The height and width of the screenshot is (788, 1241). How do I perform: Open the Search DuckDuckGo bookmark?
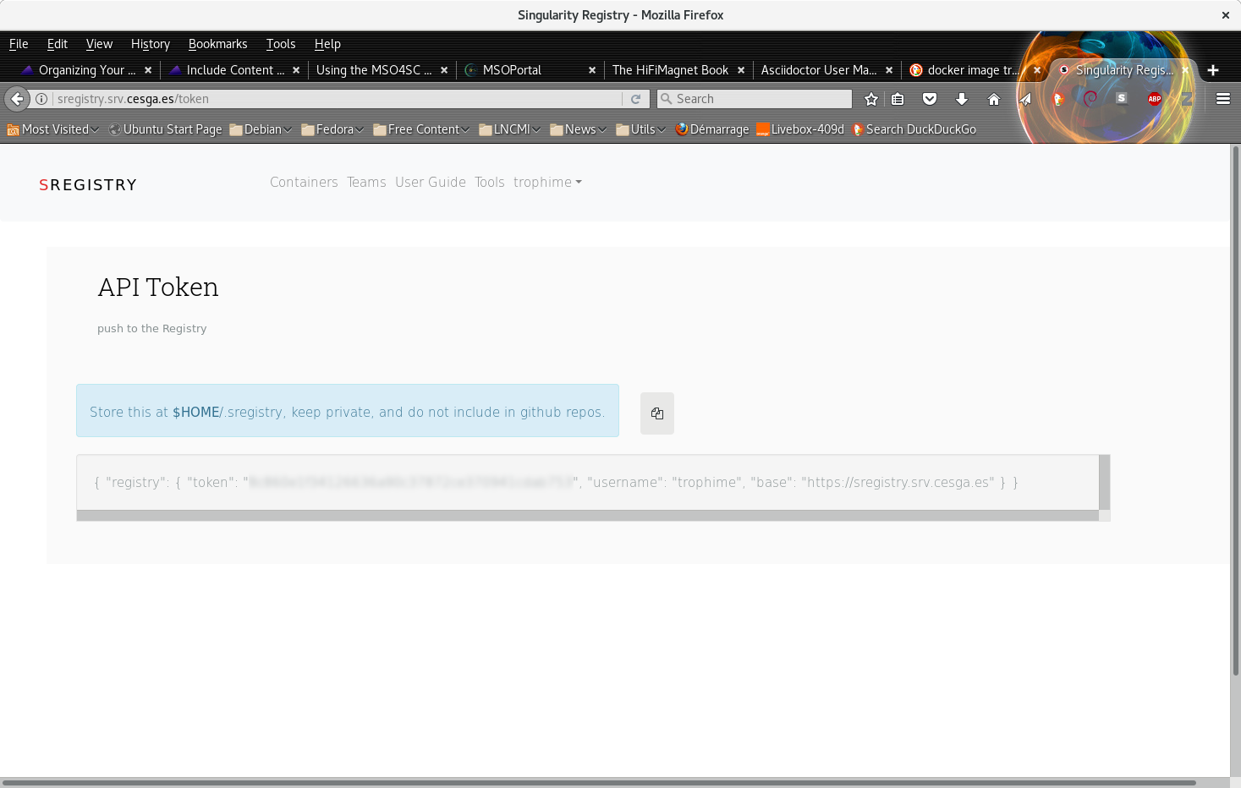[x=914, y=129]
